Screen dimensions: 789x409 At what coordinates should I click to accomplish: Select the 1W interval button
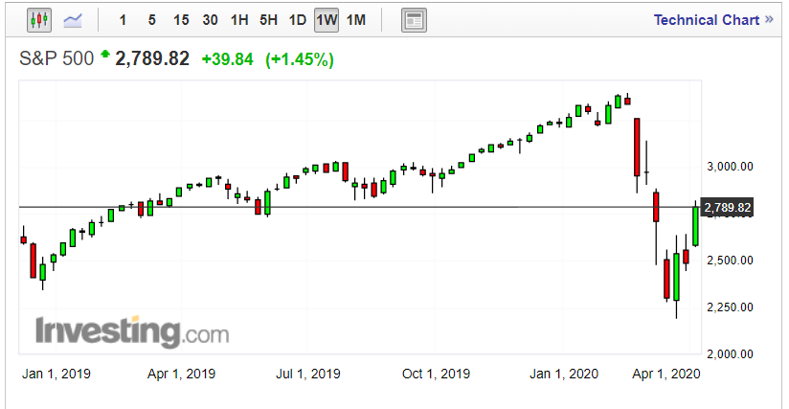(327, 20)
